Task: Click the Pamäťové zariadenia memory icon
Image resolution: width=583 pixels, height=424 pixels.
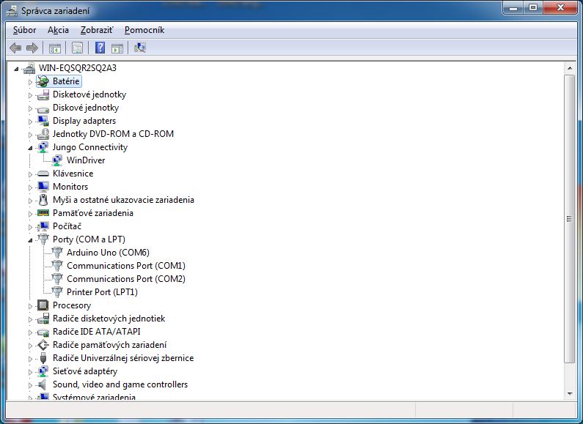Action: [43, 213]
